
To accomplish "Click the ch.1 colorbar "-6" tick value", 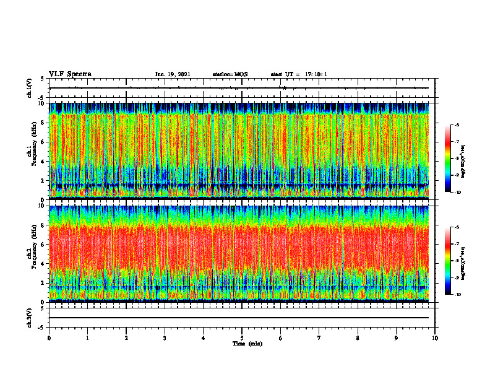I will tap(457, 125).
